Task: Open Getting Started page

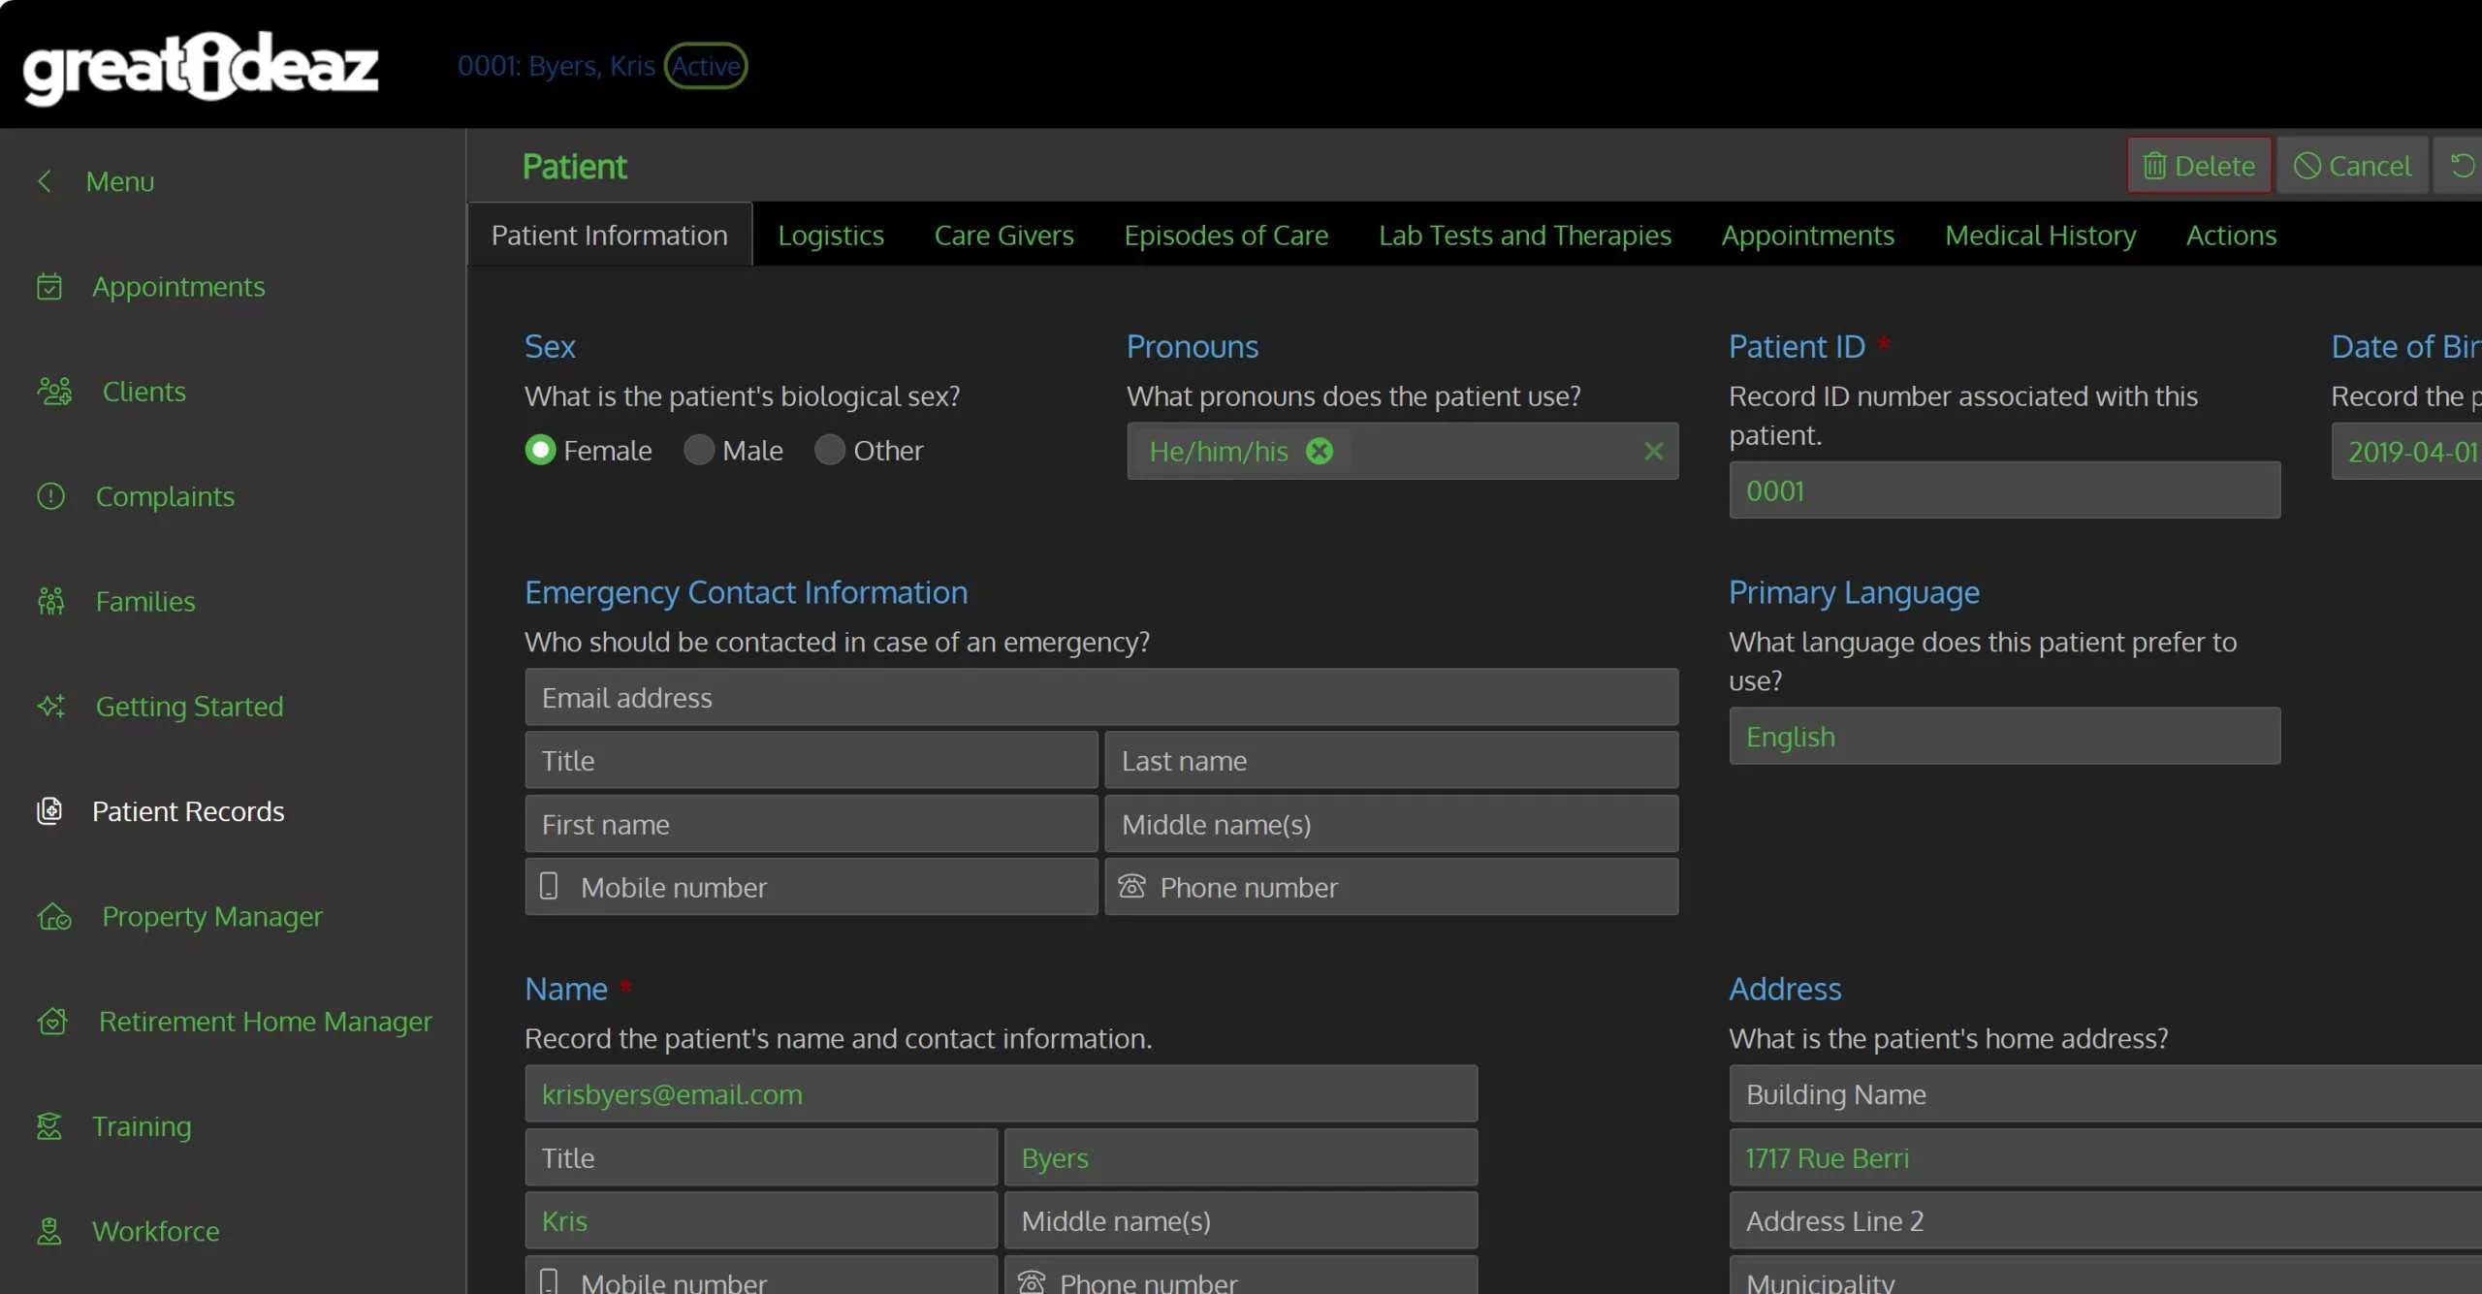Action: click(190, 707)
